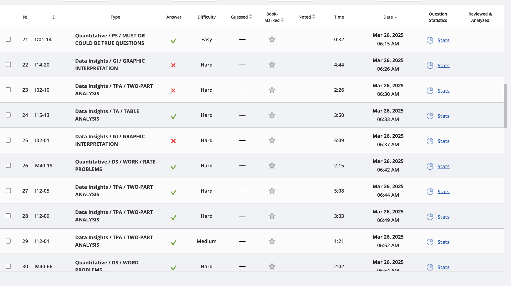Reverse the Date column sort order

coord(389,17)
